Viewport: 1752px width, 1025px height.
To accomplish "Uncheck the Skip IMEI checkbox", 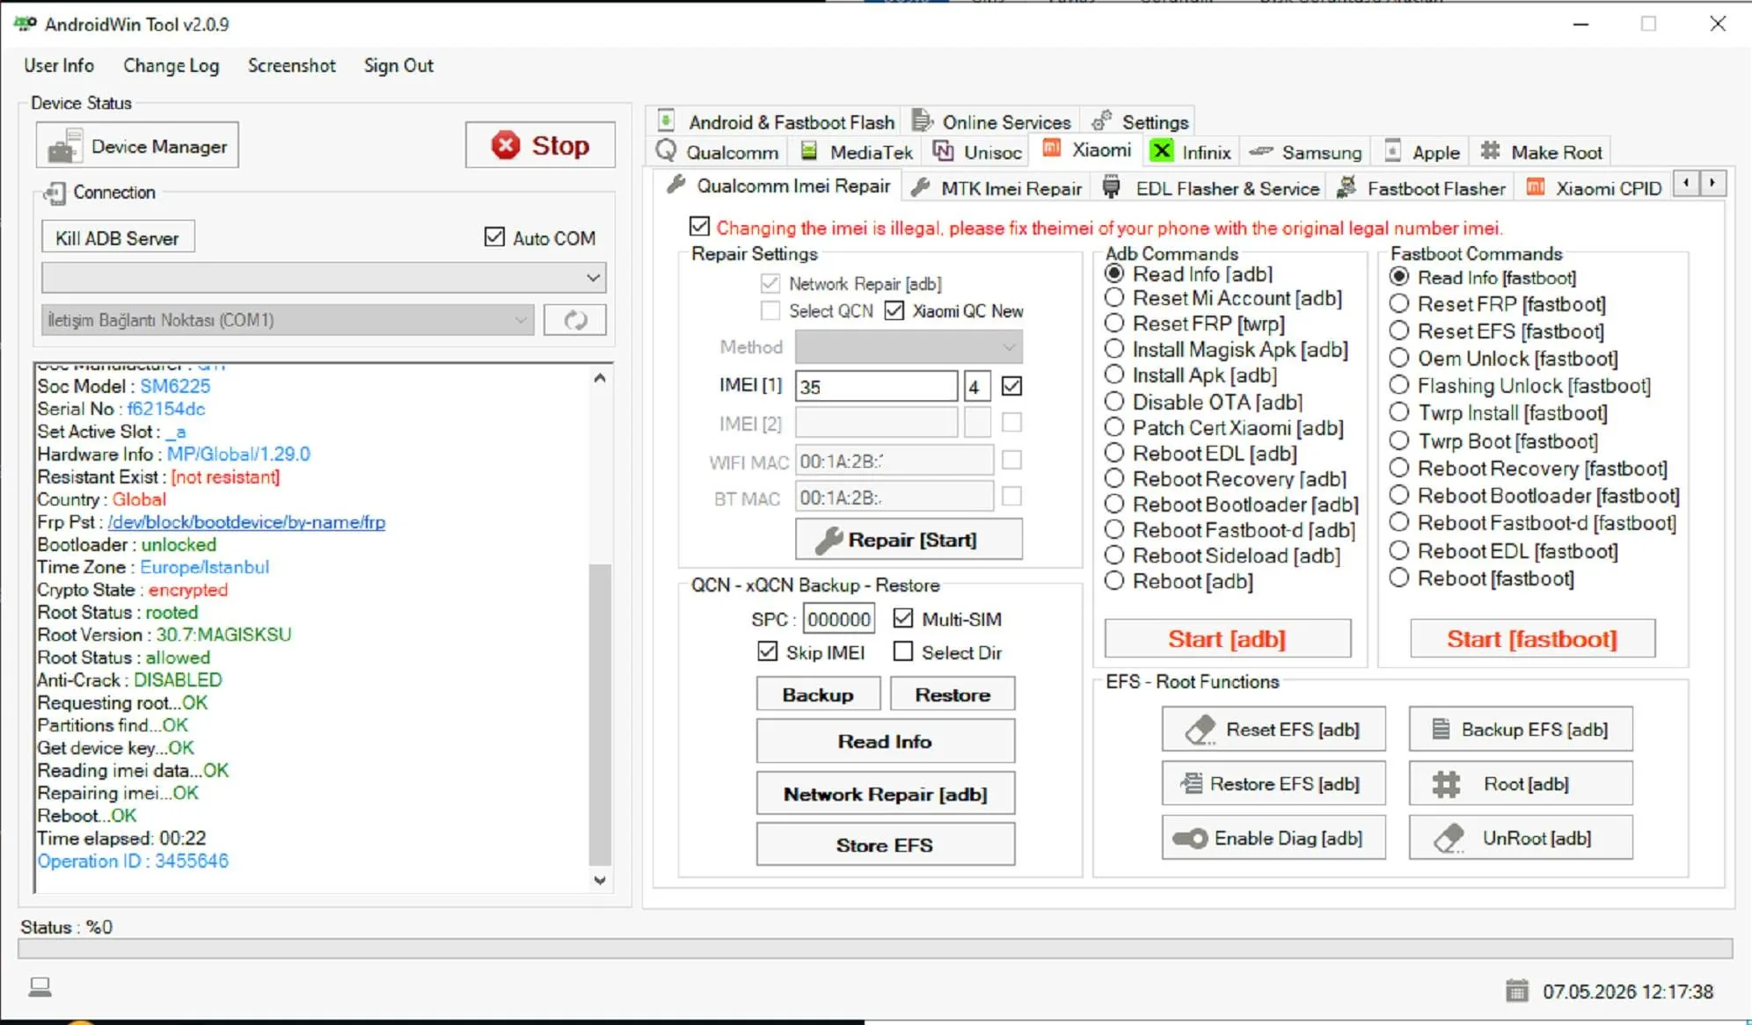I will click(767, 651).
